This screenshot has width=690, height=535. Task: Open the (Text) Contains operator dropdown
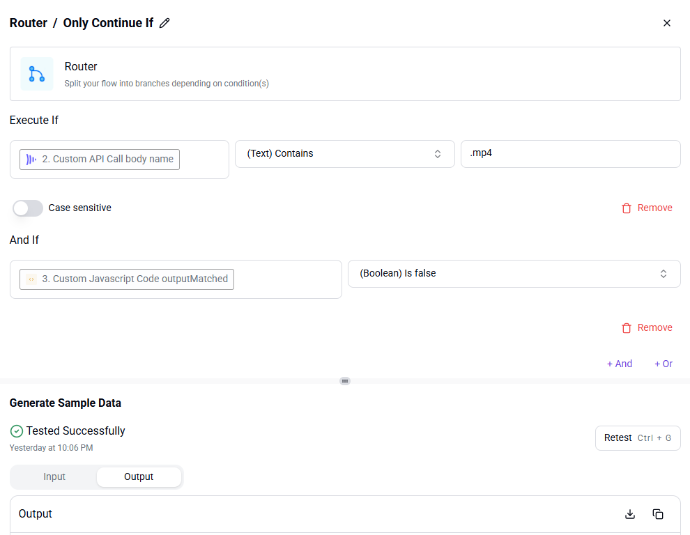coord(344,154)
